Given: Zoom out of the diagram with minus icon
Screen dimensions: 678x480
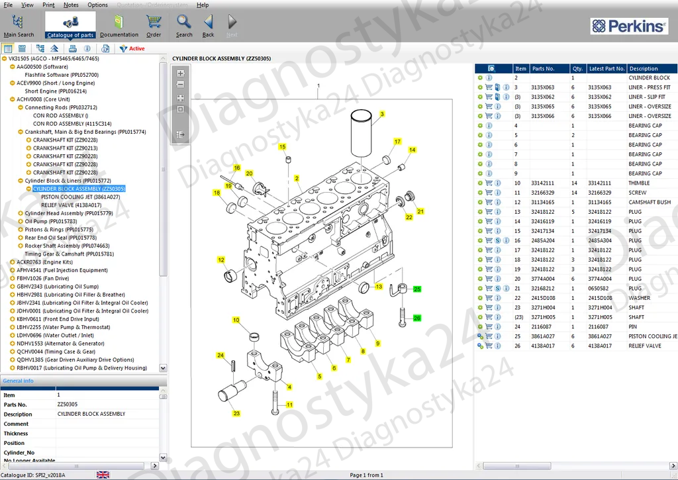Looking at the screenshot, I should 180,85.
